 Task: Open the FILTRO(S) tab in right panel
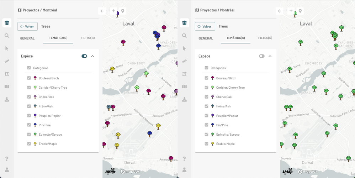(265, 38)
